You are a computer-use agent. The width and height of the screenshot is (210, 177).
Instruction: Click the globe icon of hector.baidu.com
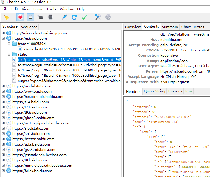click(x=9, y=139)
